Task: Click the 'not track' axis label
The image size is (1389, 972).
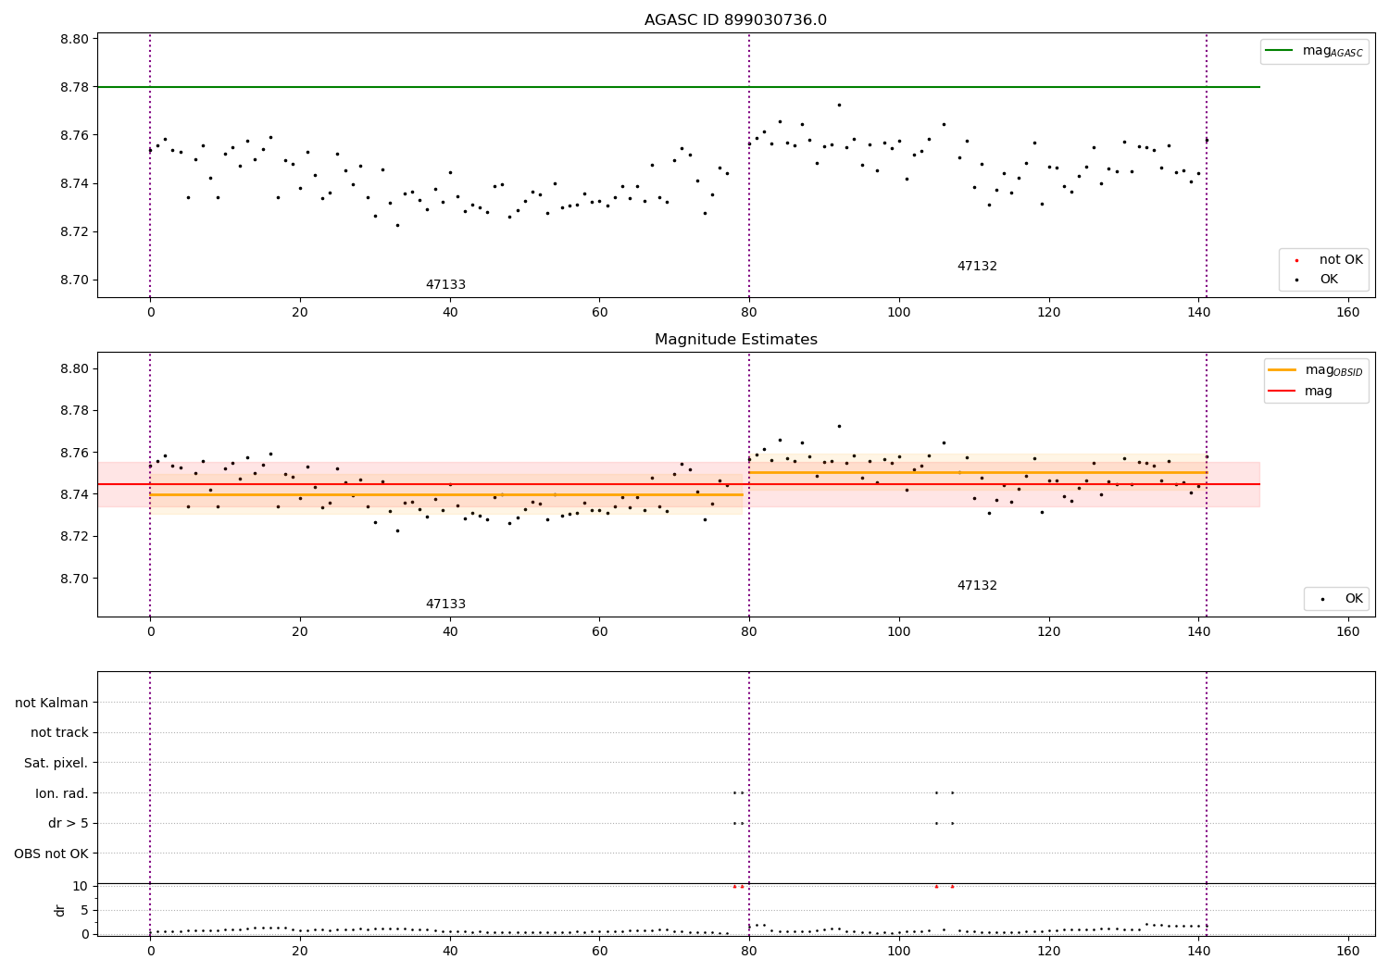Action: click(x=59, y=732)
